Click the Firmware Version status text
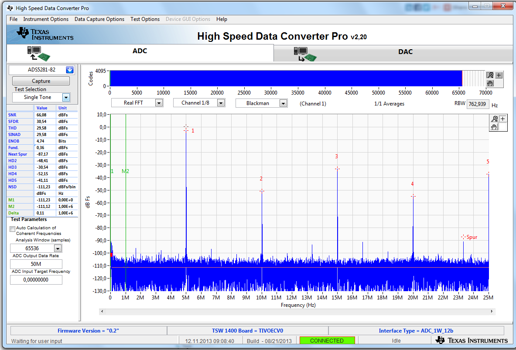This screenshot has height=350, width=516. 88,330
